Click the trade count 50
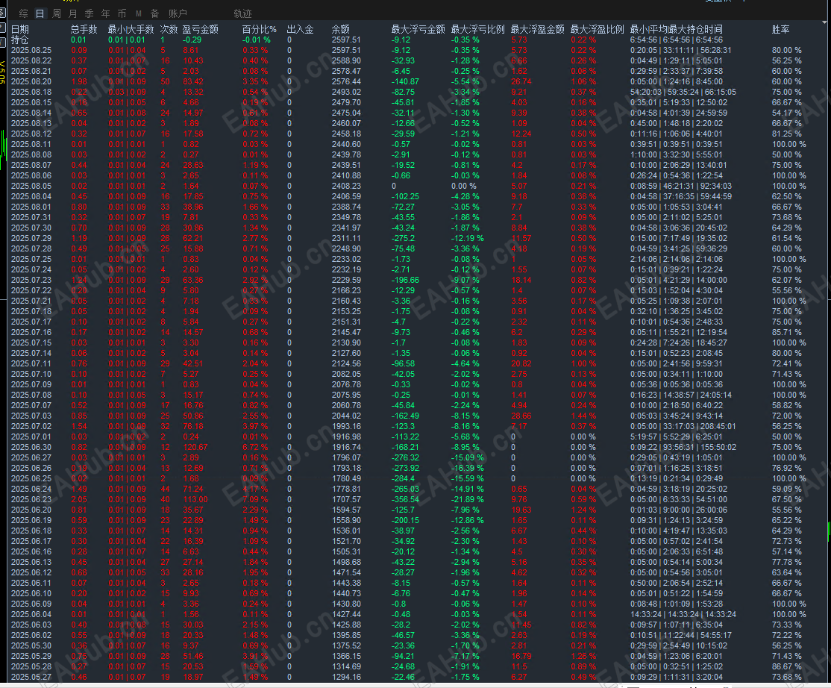This screenshot has height=688, width=831. pyautogui.click(x=166, y=81)
